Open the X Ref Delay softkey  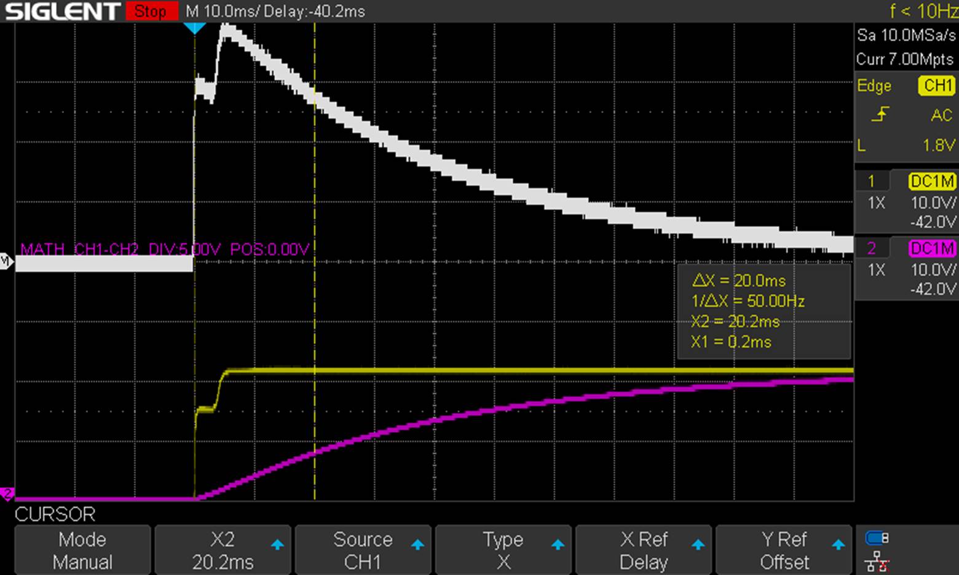tap(643, 550)
